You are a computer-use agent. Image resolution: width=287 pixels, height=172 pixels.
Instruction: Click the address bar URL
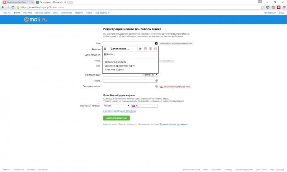(42, 7)
